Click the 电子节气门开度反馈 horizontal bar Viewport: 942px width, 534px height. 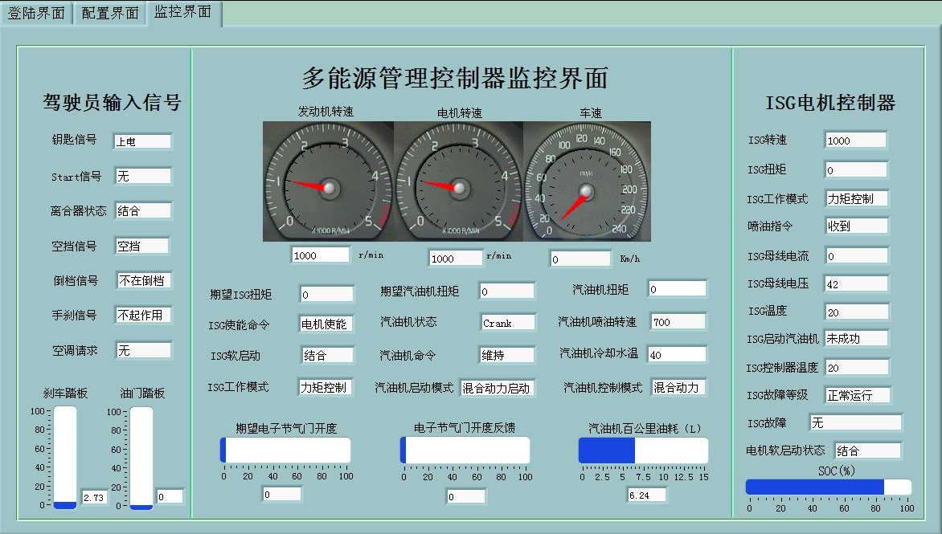coord(465,450)
